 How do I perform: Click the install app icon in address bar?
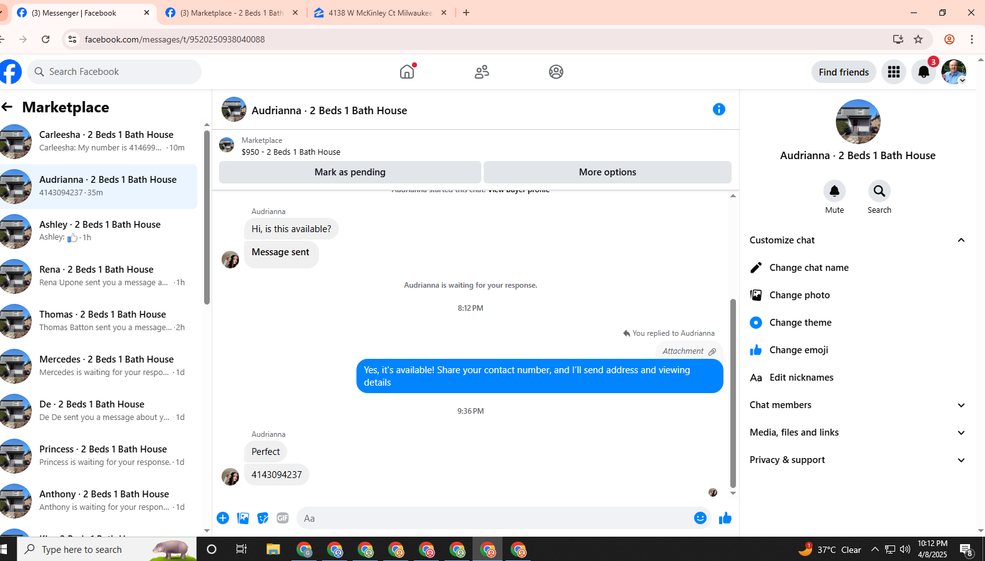click(x=898, y=39)
